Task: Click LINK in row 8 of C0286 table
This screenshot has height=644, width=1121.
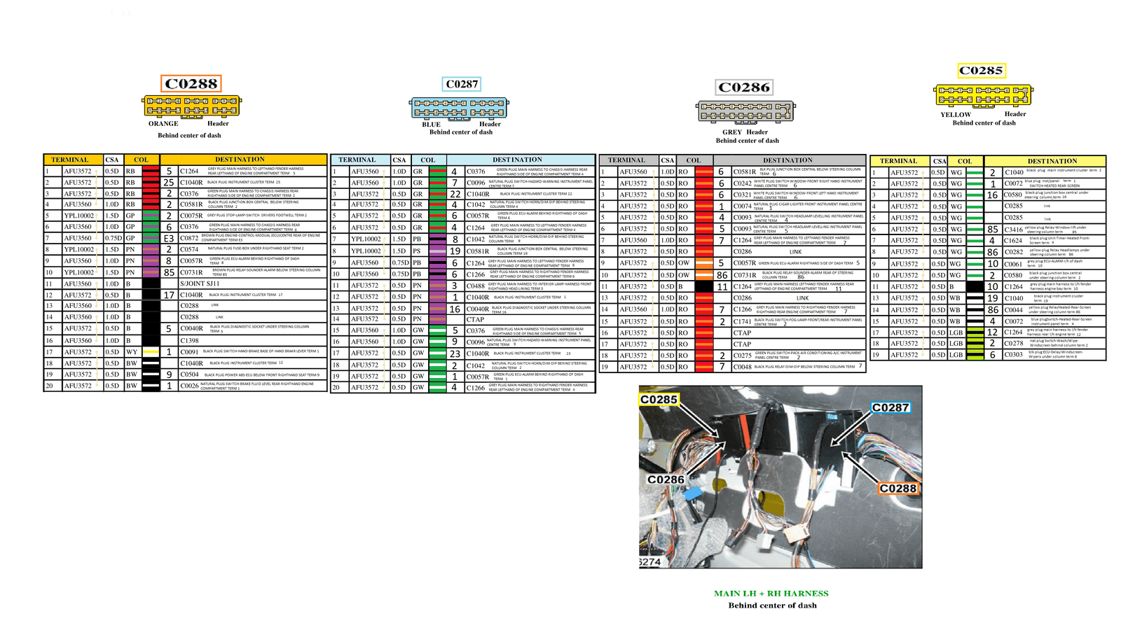Action: click(x=795, y=252)
